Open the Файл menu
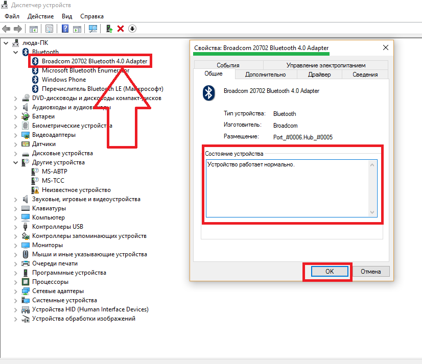 (x=12, y=16)
